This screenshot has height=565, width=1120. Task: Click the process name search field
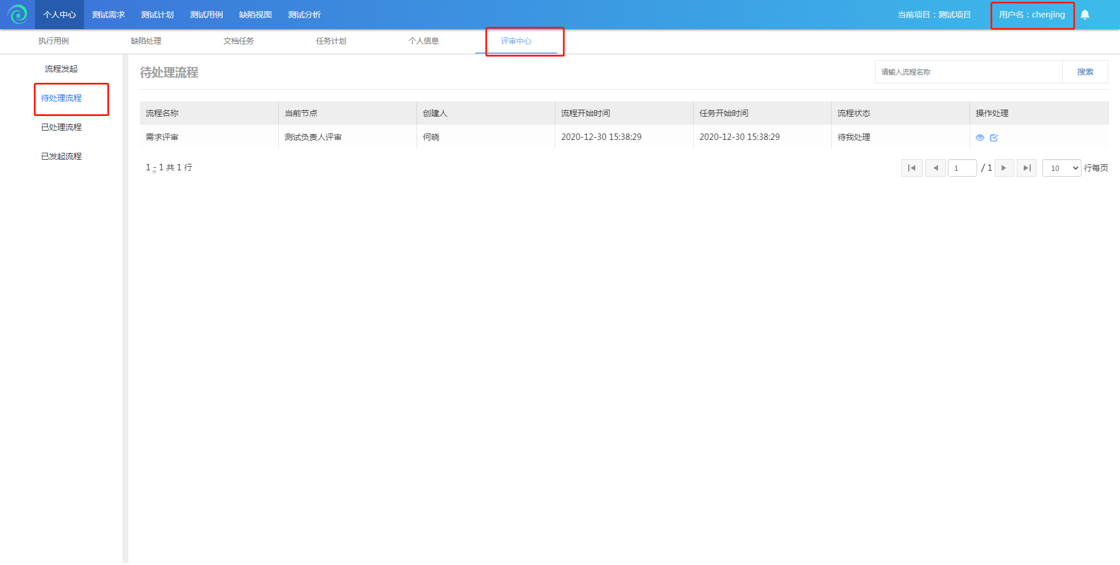(968, 72)
